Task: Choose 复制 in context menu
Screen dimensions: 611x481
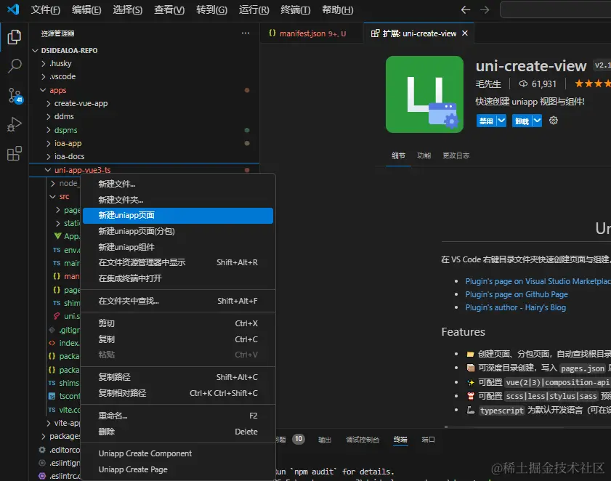Action: (x=178, y=339)
